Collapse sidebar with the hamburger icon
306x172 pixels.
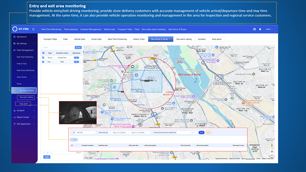[x=33, y=29]
